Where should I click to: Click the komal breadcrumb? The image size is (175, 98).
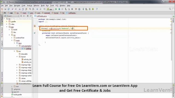55,13
